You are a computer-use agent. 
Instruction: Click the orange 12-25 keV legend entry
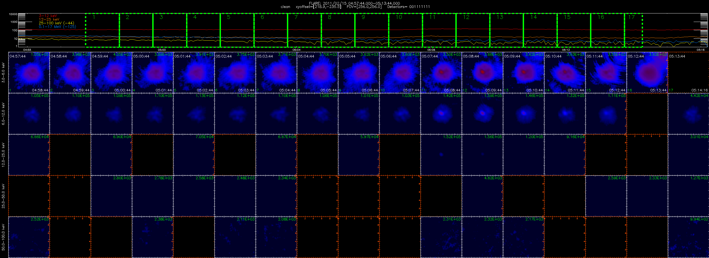point(49,19)
